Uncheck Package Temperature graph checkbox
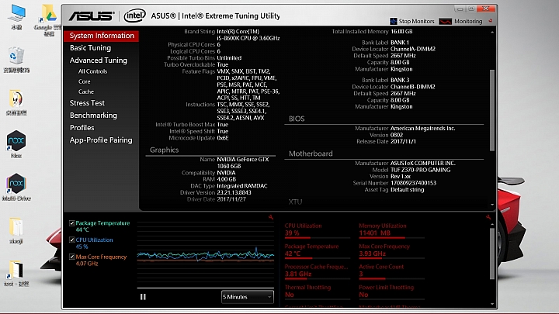Viewport: 559px width, 314px height. tap(72, 223)
